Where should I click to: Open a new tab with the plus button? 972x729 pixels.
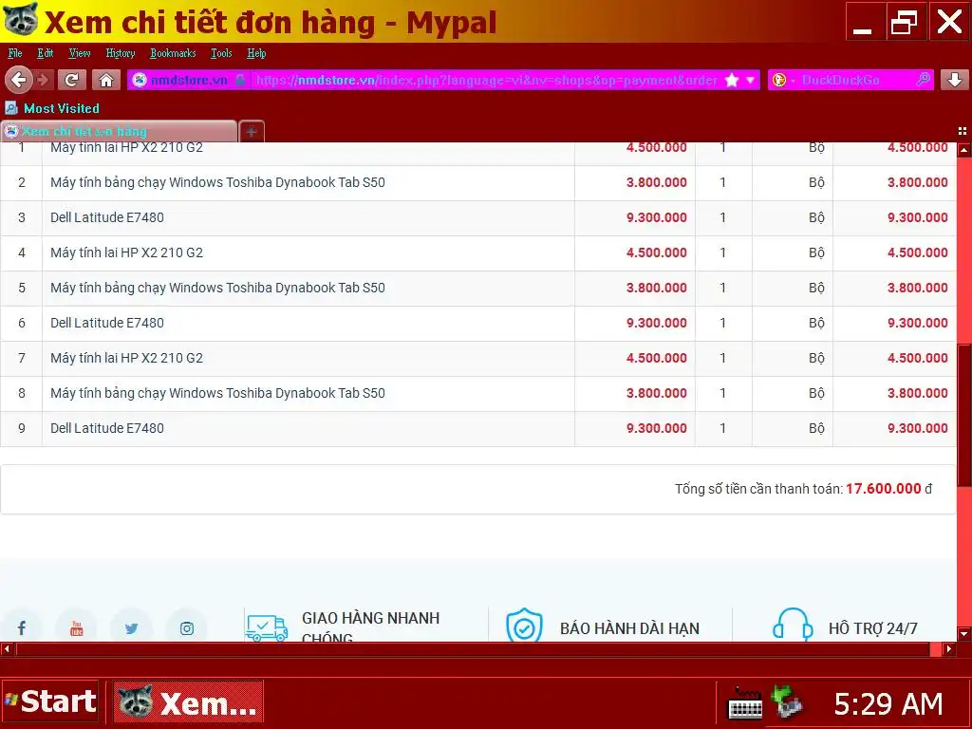point(252,131)
